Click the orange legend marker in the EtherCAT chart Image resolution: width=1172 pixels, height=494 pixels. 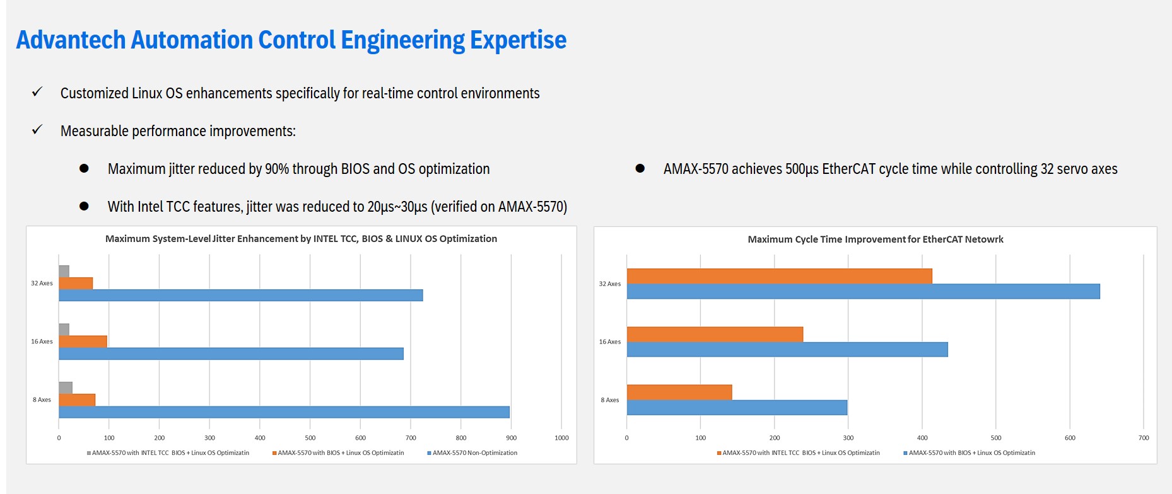[x=719, y=453]
